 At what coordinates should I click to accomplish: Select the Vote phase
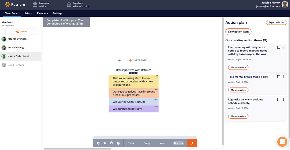pos(162,143)
